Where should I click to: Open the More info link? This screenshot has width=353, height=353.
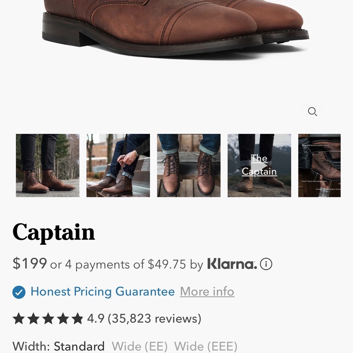click(207, 292)
